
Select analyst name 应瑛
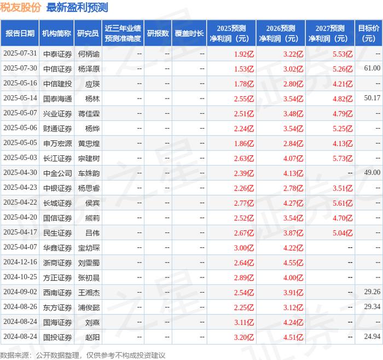92,84
